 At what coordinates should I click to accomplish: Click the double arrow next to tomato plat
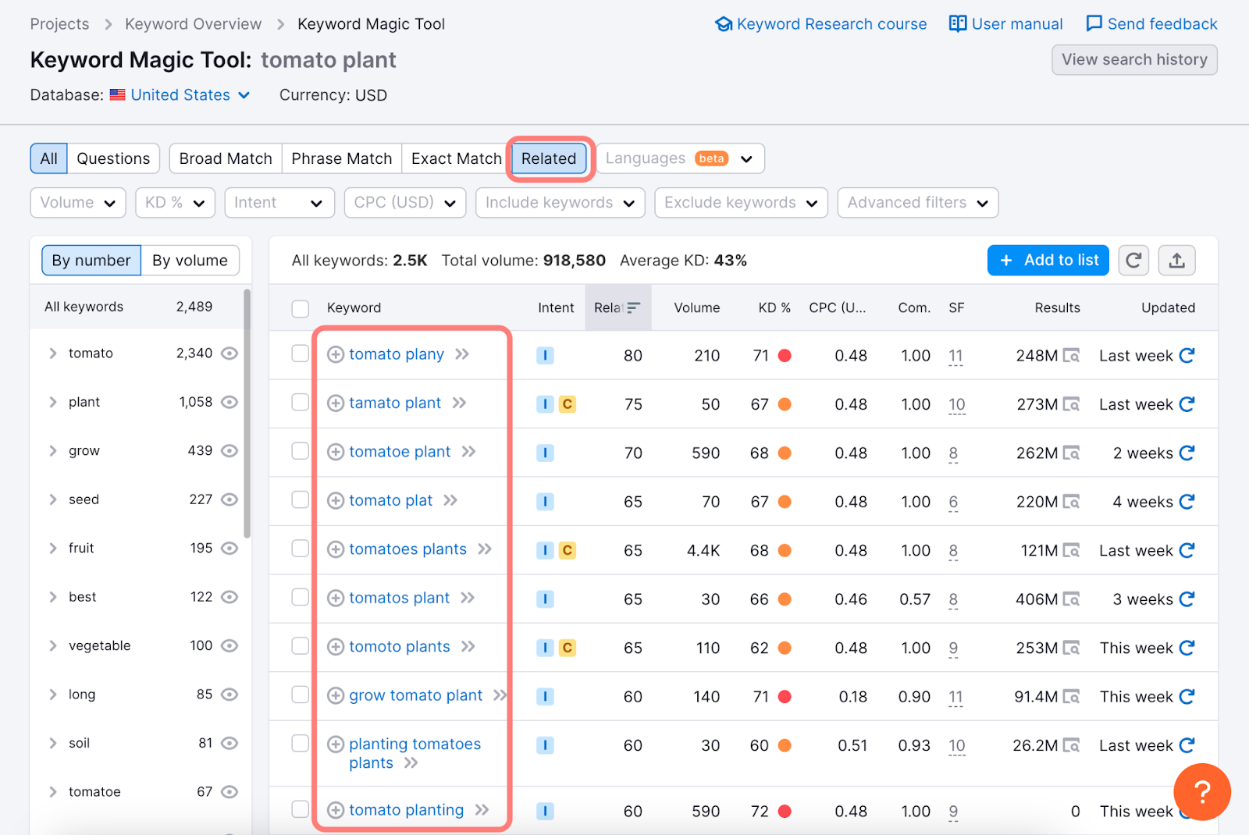450,500
